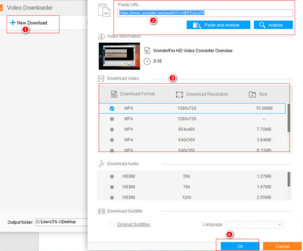Click the video format list scrollbar
Viewport: 303px width, 251px height.
click(x=289, y=118)
